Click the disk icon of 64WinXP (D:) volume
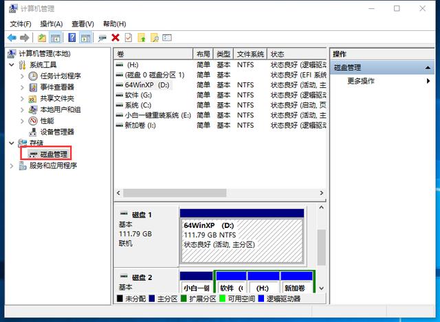Screen dimensions: 440x322 120,85
